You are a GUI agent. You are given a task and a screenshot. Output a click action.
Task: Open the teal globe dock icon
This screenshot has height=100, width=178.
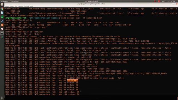(2, 37)
